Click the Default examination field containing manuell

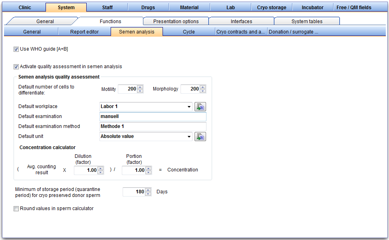153,116
